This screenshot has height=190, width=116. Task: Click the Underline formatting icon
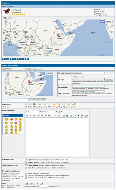click(x=34, y=116)
